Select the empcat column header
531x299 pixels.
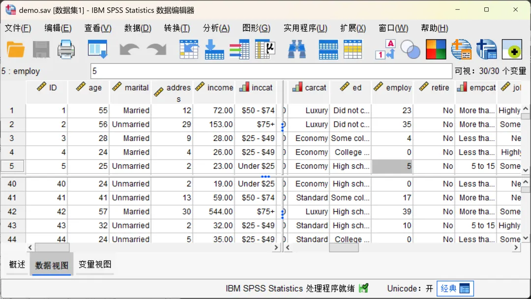(x=476, y=92)
